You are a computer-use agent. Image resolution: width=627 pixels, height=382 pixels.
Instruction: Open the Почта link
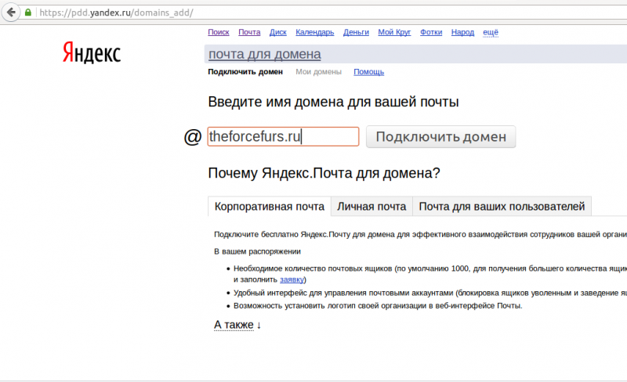[x=249, y=32]
